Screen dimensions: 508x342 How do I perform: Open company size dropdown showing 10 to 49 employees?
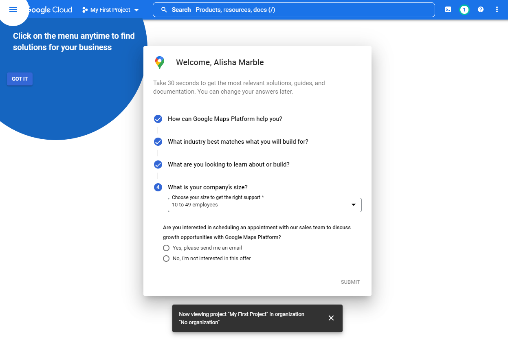265,205
